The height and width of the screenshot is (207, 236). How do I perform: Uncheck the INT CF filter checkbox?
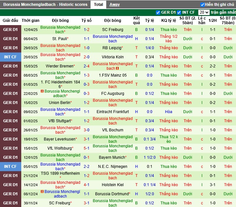(x=179, y=12)
